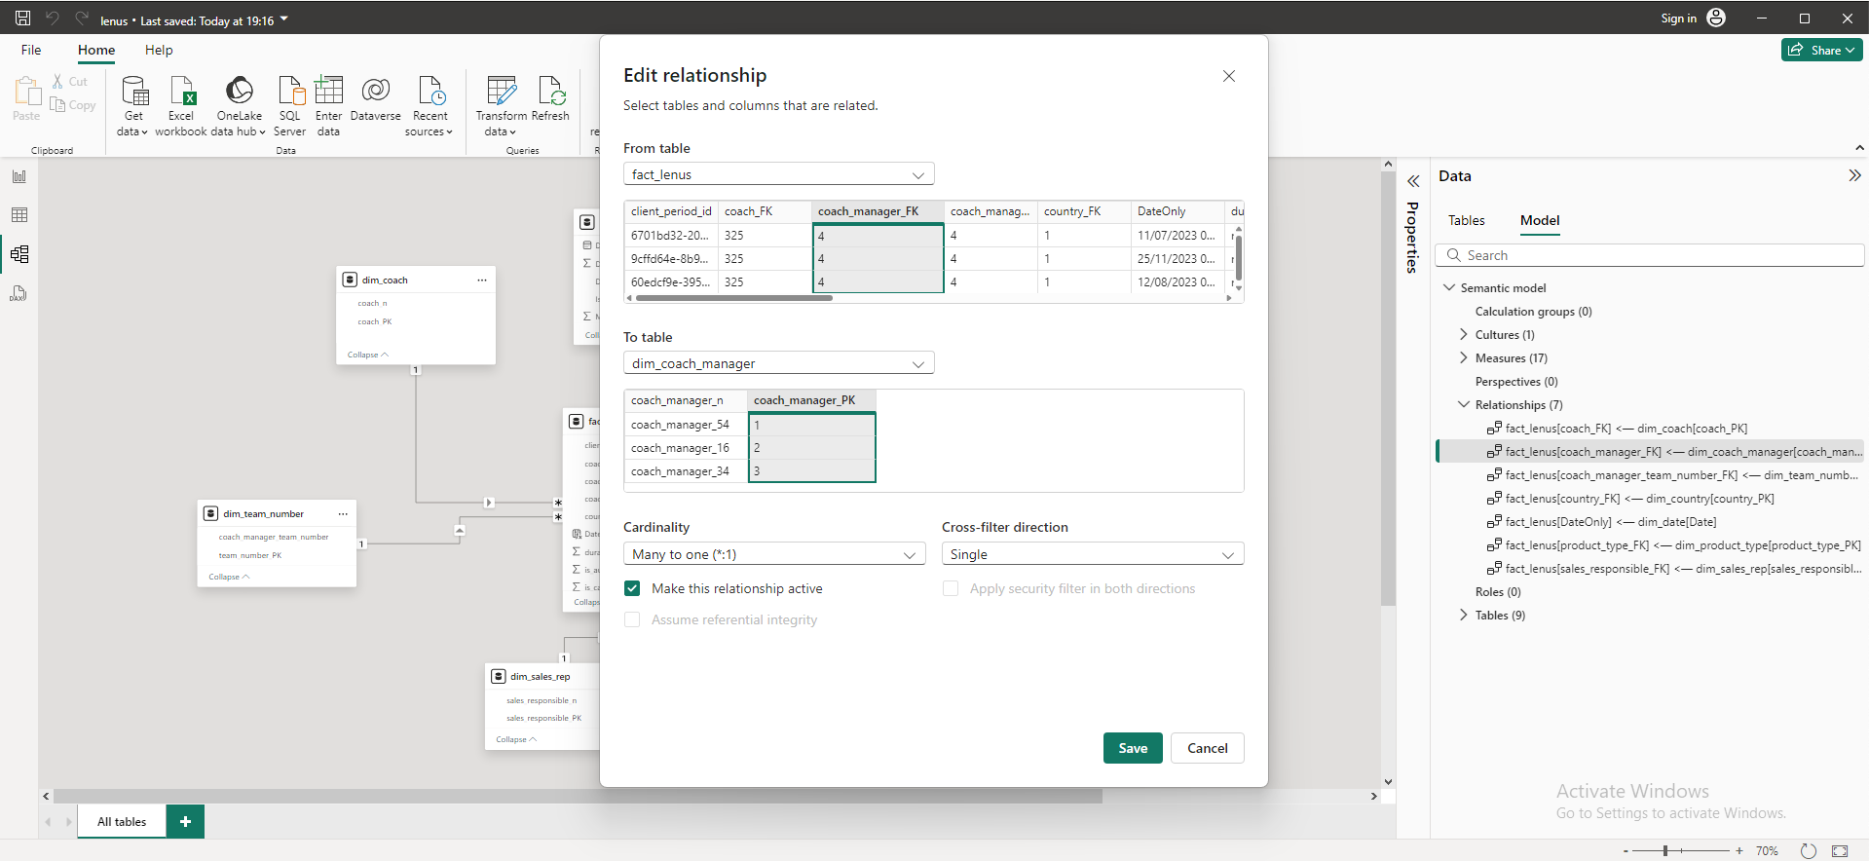Click the zoom slider handle in status bar
Image resolution: width=1869 pixels, height=861 pixels.
coord(1665,850)
